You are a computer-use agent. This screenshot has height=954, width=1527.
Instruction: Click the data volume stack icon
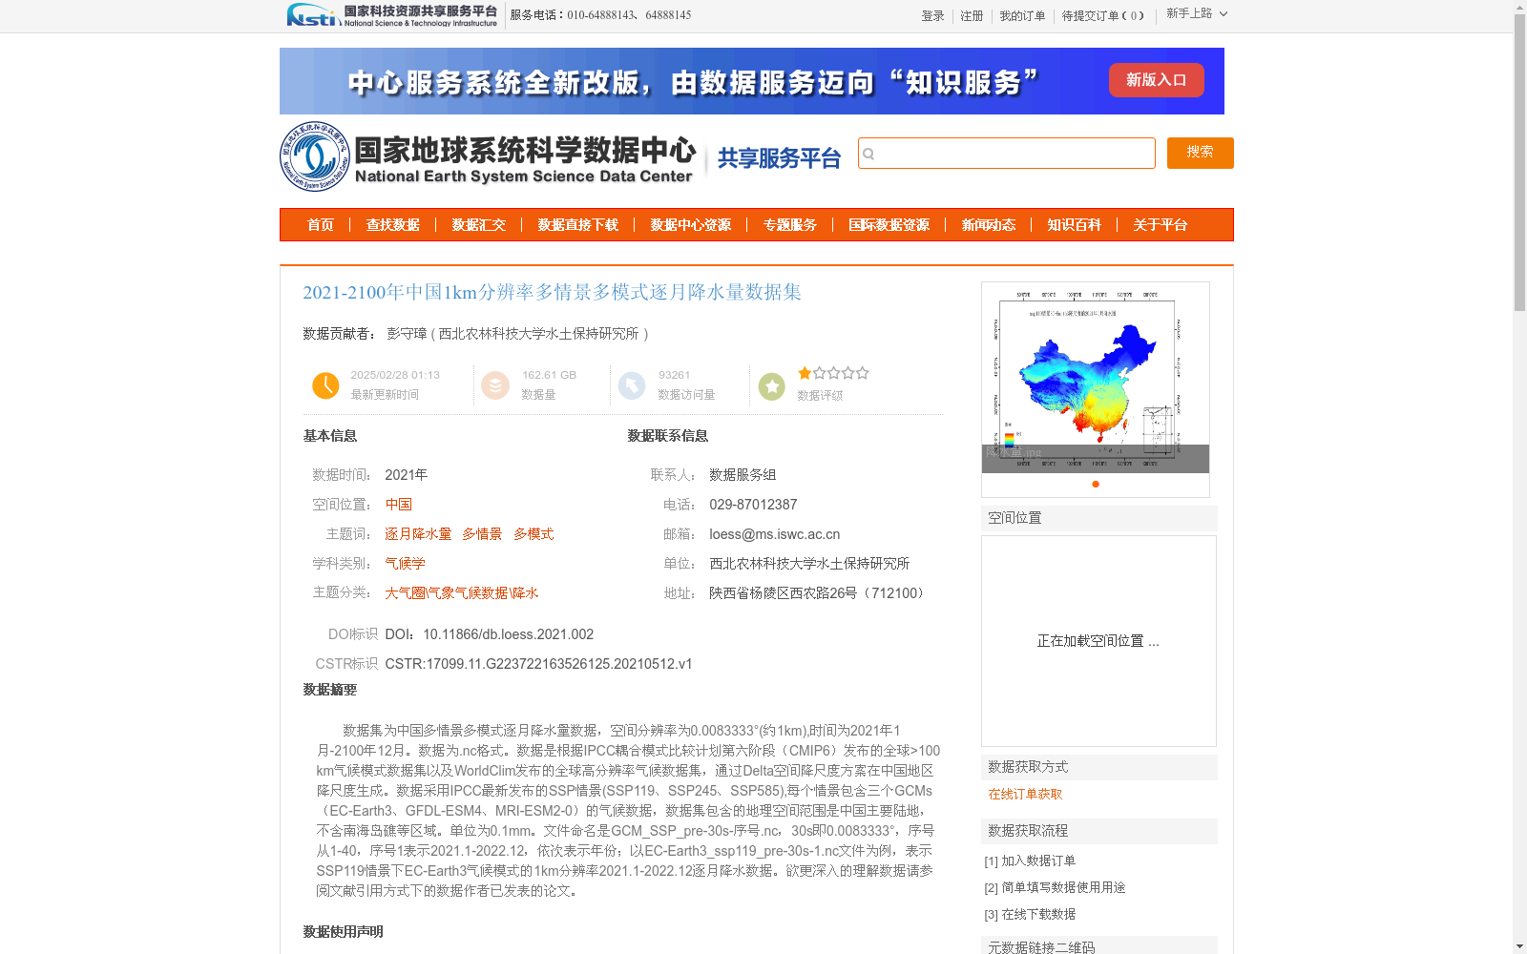(495, 385)
